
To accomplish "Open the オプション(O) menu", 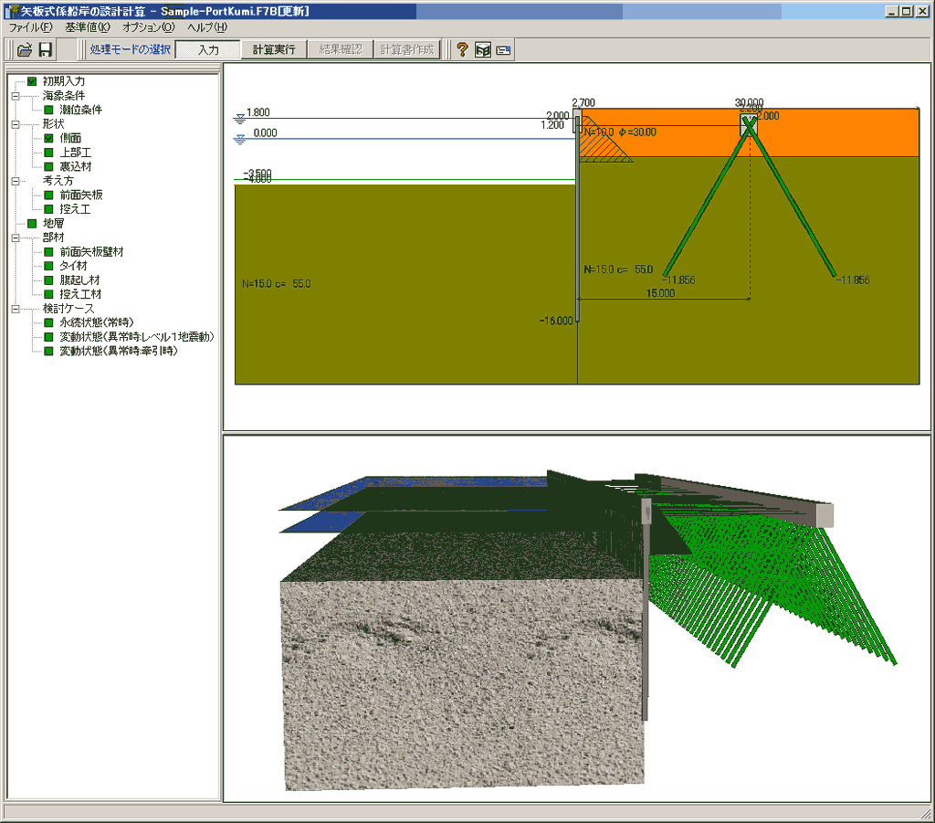I will tap(148, 27).
